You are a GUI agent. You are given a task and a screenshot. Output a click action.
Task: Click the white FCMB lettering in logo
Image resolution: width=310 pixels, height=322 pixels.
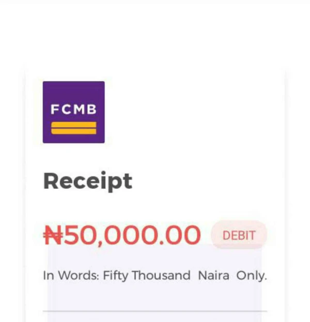click(x=73, y=109)
